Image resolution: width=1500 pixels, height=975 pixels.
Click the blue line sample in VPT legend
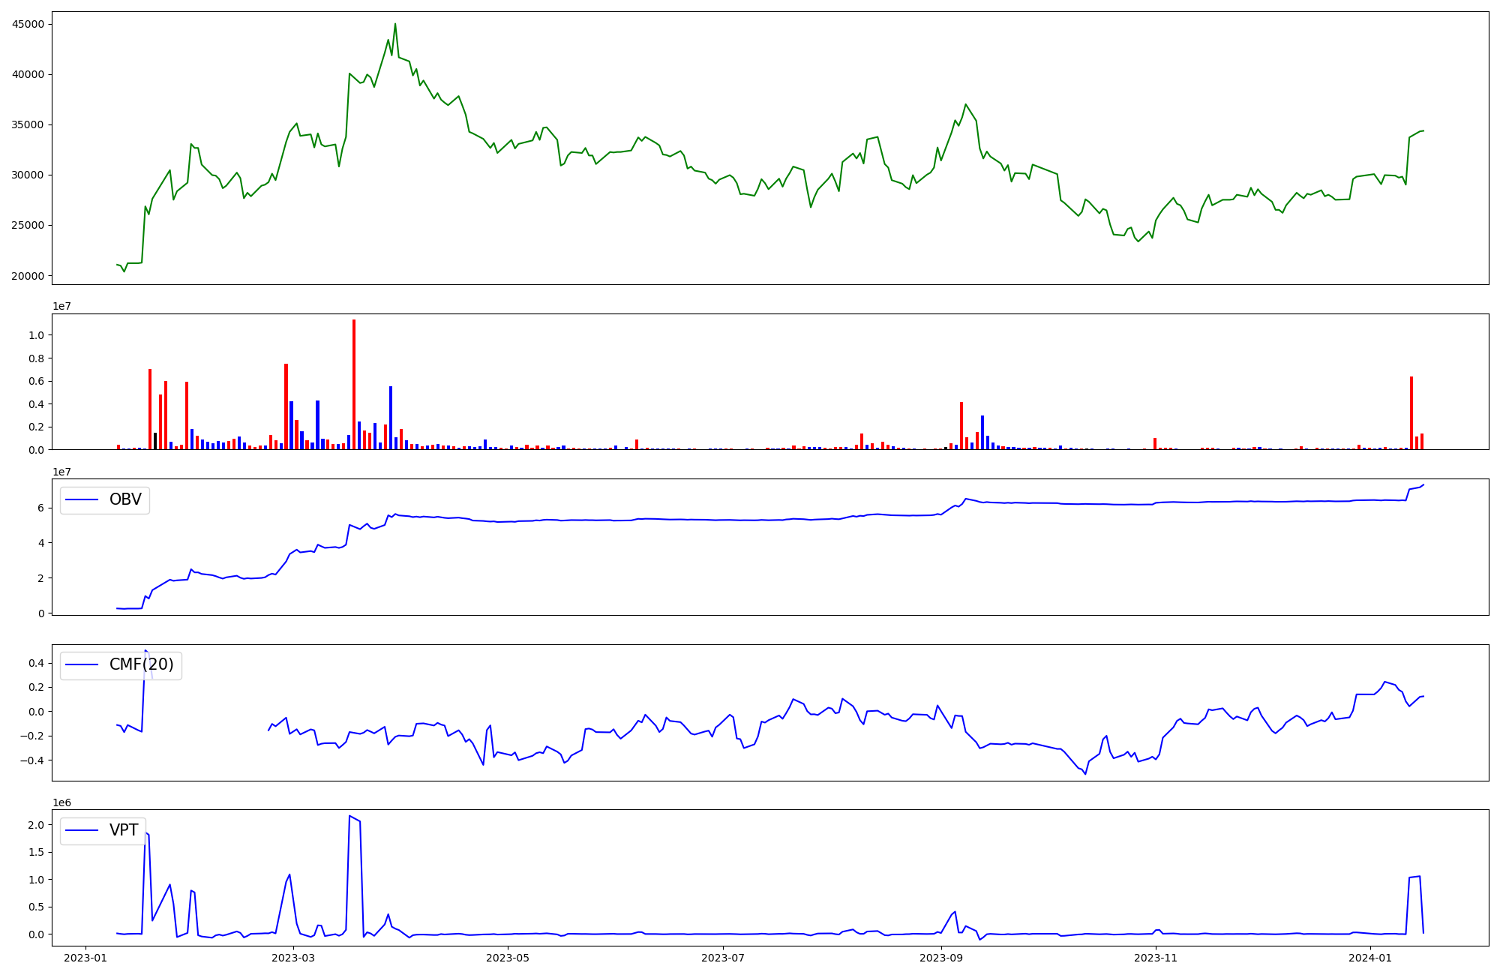coord(82,830)
